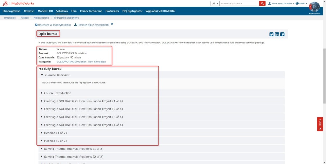The width and height of the screenshot is (326, 164).
Task: Click Uruchom w osobnym oknie link
Action: click(x=53, y=25)
